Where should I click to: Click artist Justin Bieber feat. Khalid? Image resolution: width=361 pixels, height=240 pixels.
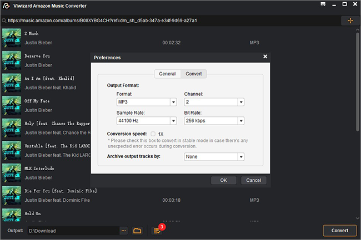(x=51, y=88)
